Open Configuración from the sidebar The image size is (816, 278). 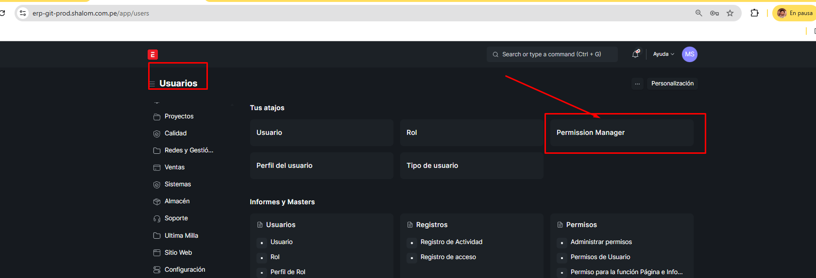click(185, 270)
